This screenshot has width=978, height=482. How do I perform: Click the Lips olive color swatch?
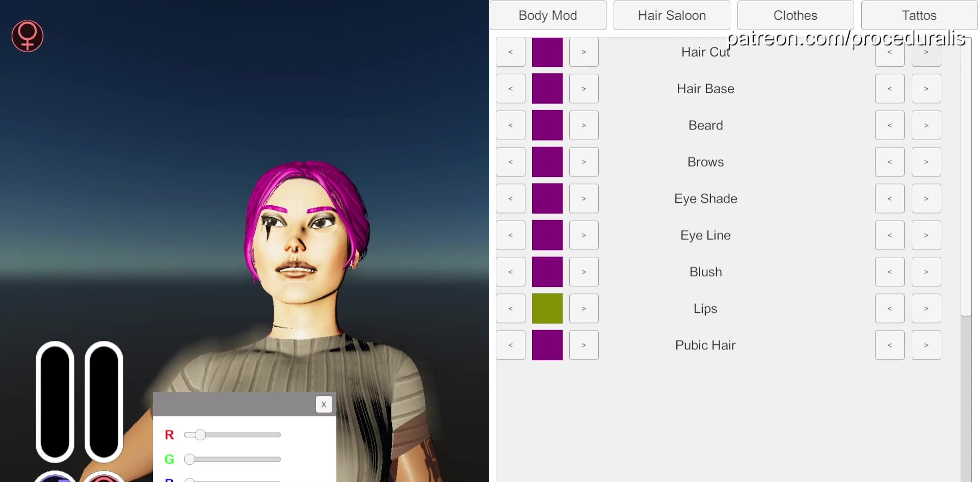(x=547, y=308)
